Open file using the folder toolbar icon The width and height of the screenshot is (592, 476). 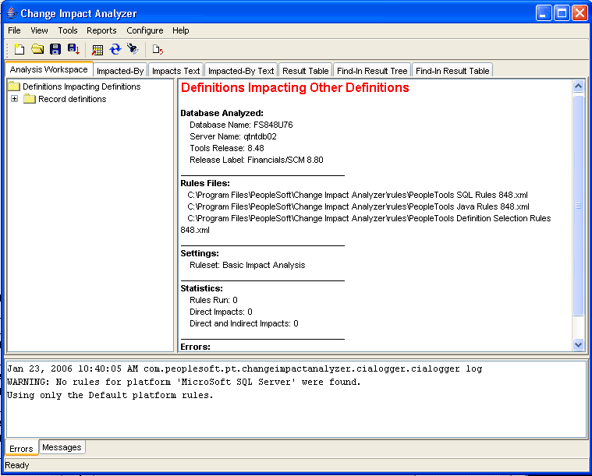click(37, 49)
